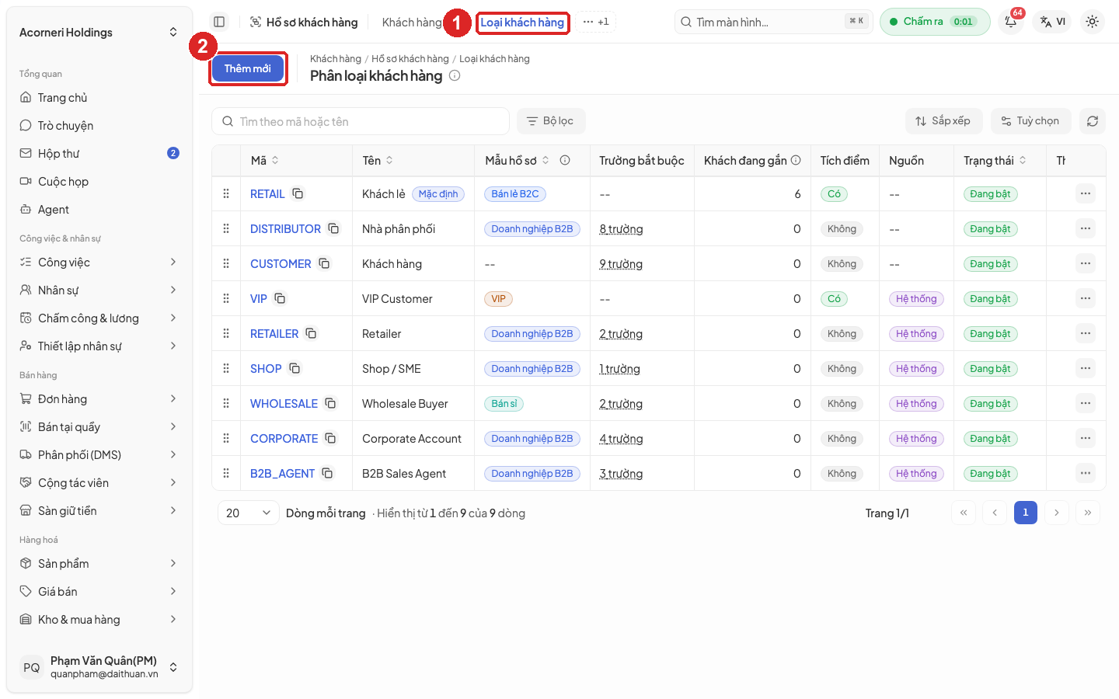The height and width of the screenshot is (699, 1119).
Task: Open the notifications bell
Action: tap(1011, 22)
